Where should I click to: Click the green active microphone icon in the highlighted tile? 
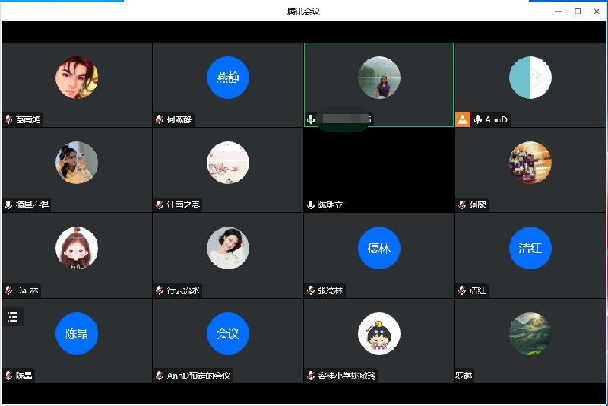[310, 119]
